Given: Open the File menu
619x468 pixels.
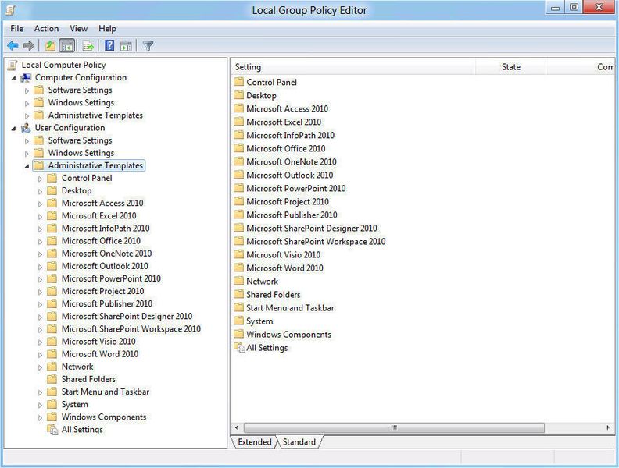Looking at the screenshot, I should (17, 28).
